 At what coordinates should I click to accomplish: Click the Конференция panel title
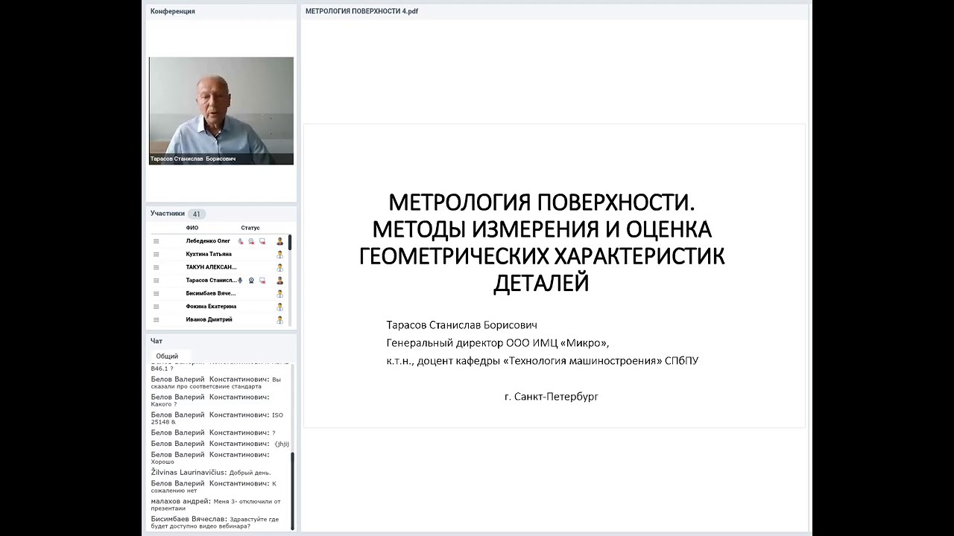click(173, 11)
